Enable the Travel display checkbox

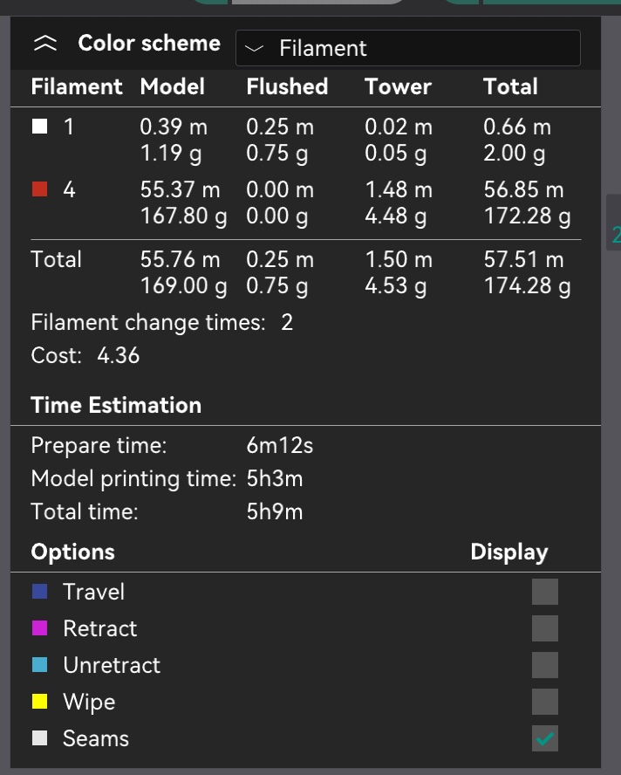(545, 592)
